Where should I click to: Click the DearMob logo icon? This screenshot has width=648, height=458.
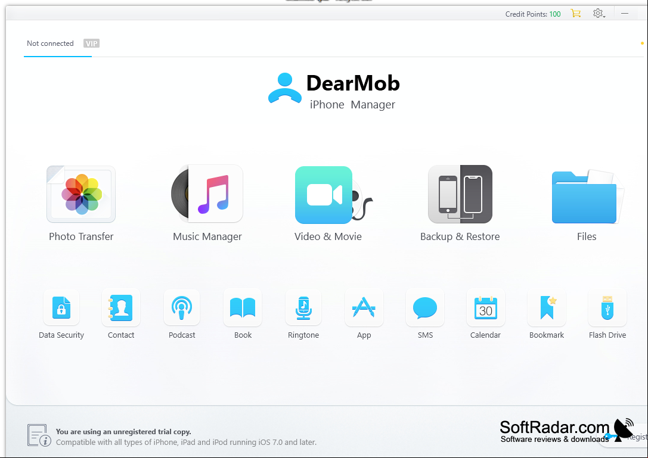(285, 88)
